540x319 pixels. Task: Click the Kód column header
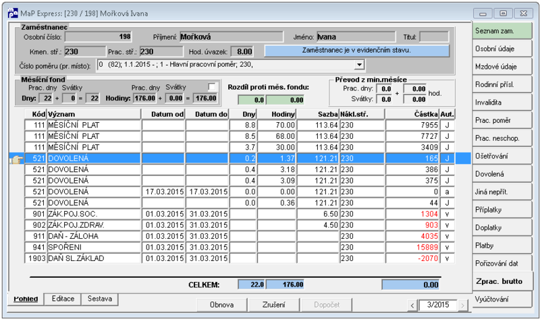pyautogui.click(x=35, y=114)
